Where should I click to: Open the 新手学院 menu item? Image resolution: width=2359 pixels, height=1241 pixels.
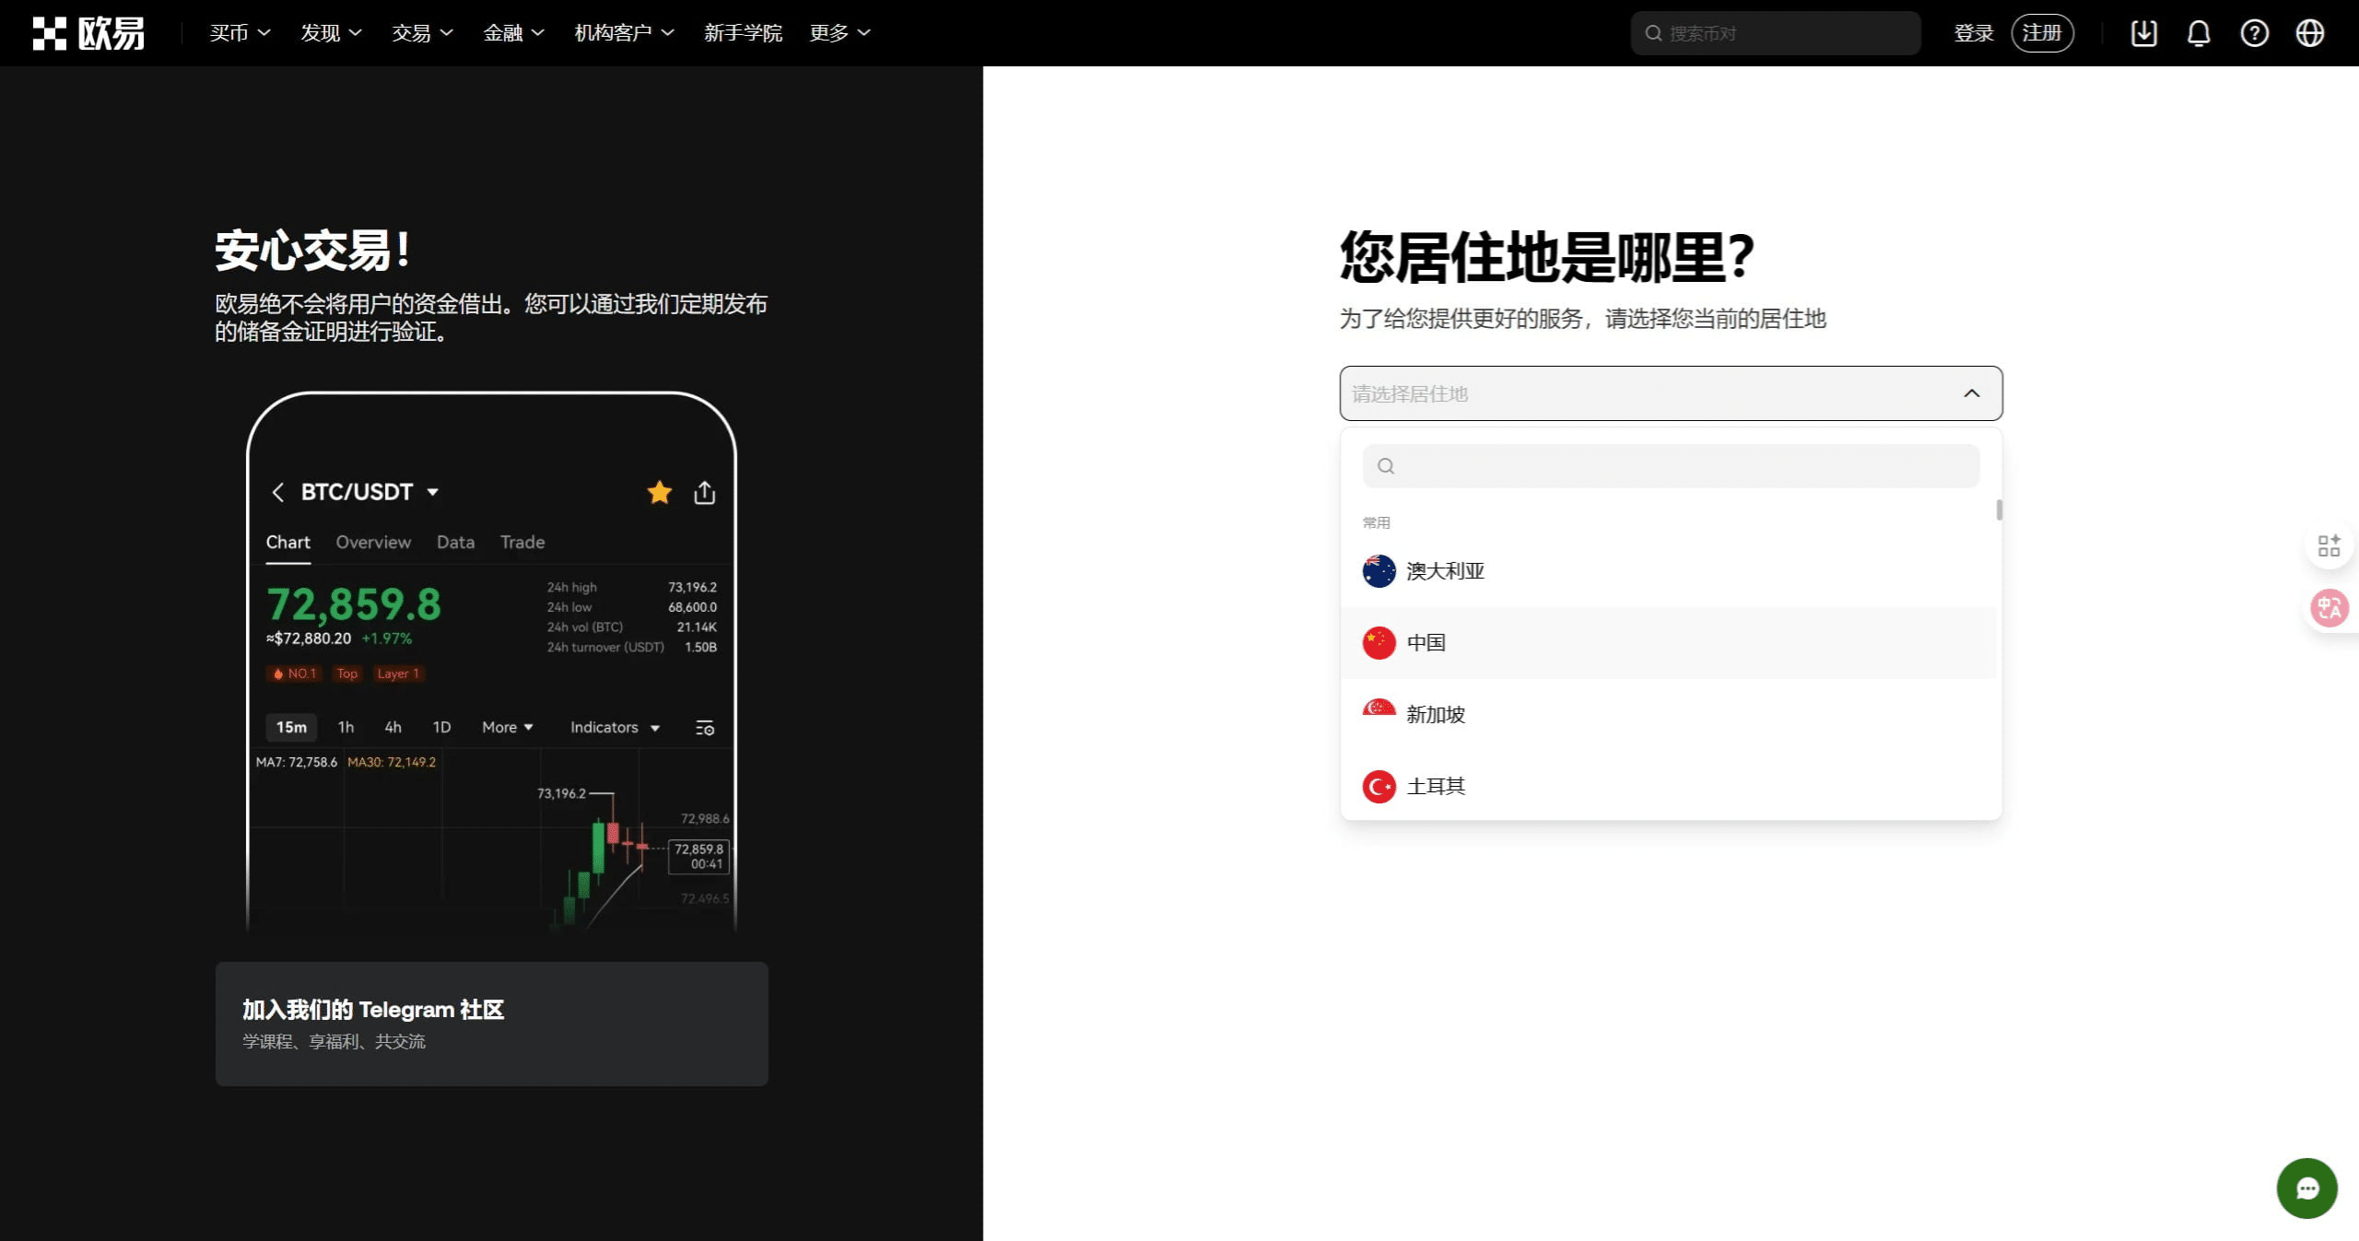[744, 32]
